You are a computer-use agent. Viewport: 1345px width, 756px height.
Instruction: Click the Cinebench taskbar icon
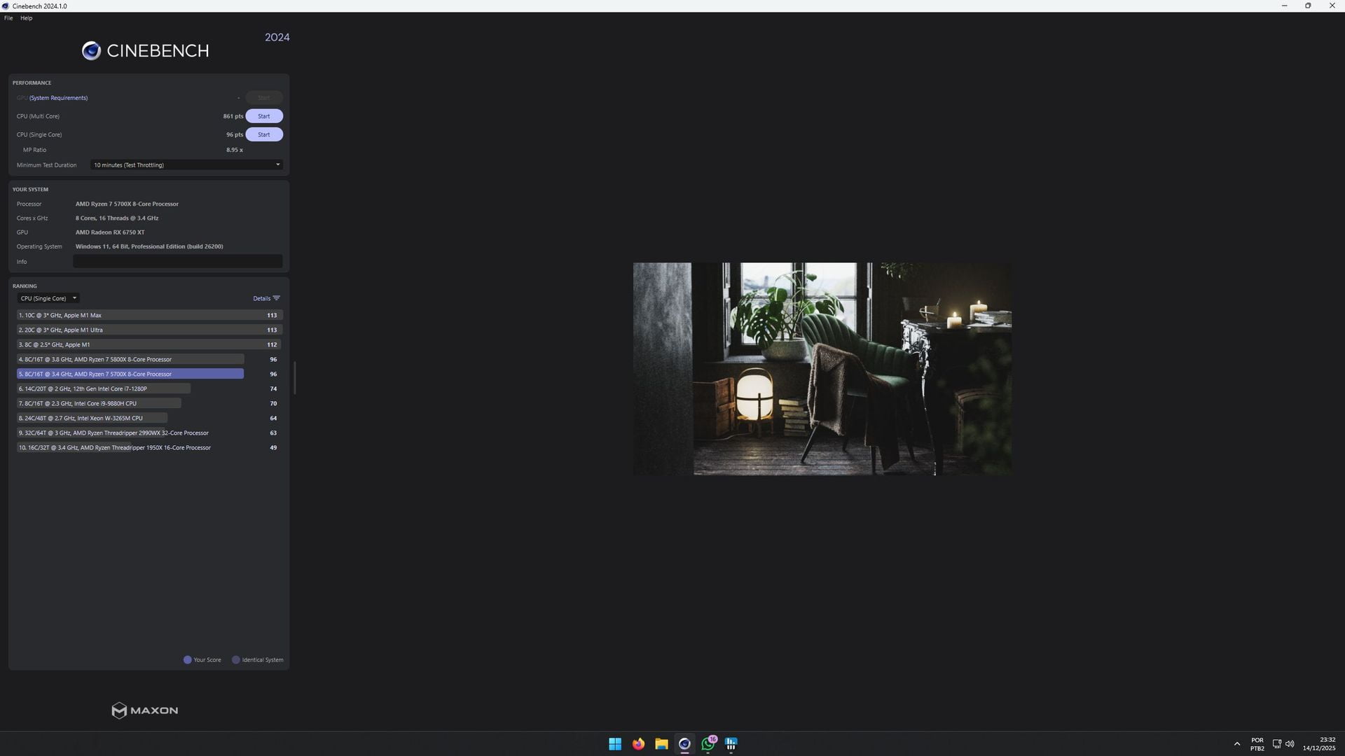pos(684,743)
